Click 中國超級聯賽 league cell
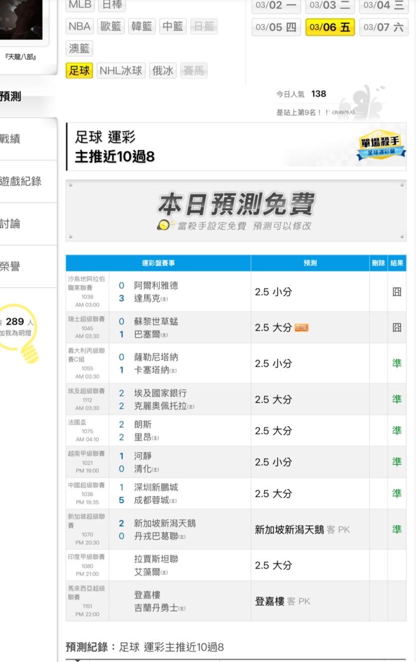 pyautogui.click(x=87, y=493)
